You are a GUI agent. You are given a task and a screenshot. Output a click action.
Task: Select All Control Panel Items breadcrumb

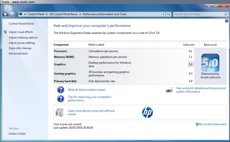(x=63, y=14)
